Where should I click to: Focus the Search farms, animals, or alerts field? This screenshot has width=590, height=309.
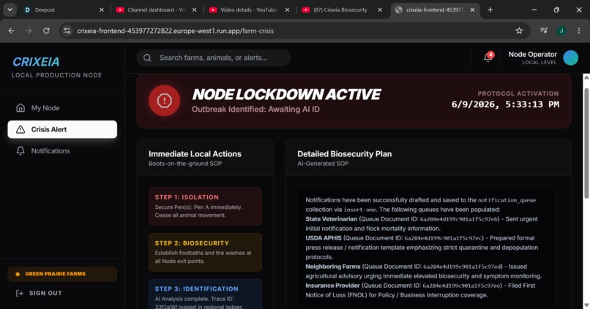pyautogui.click(x=214, y=58)
